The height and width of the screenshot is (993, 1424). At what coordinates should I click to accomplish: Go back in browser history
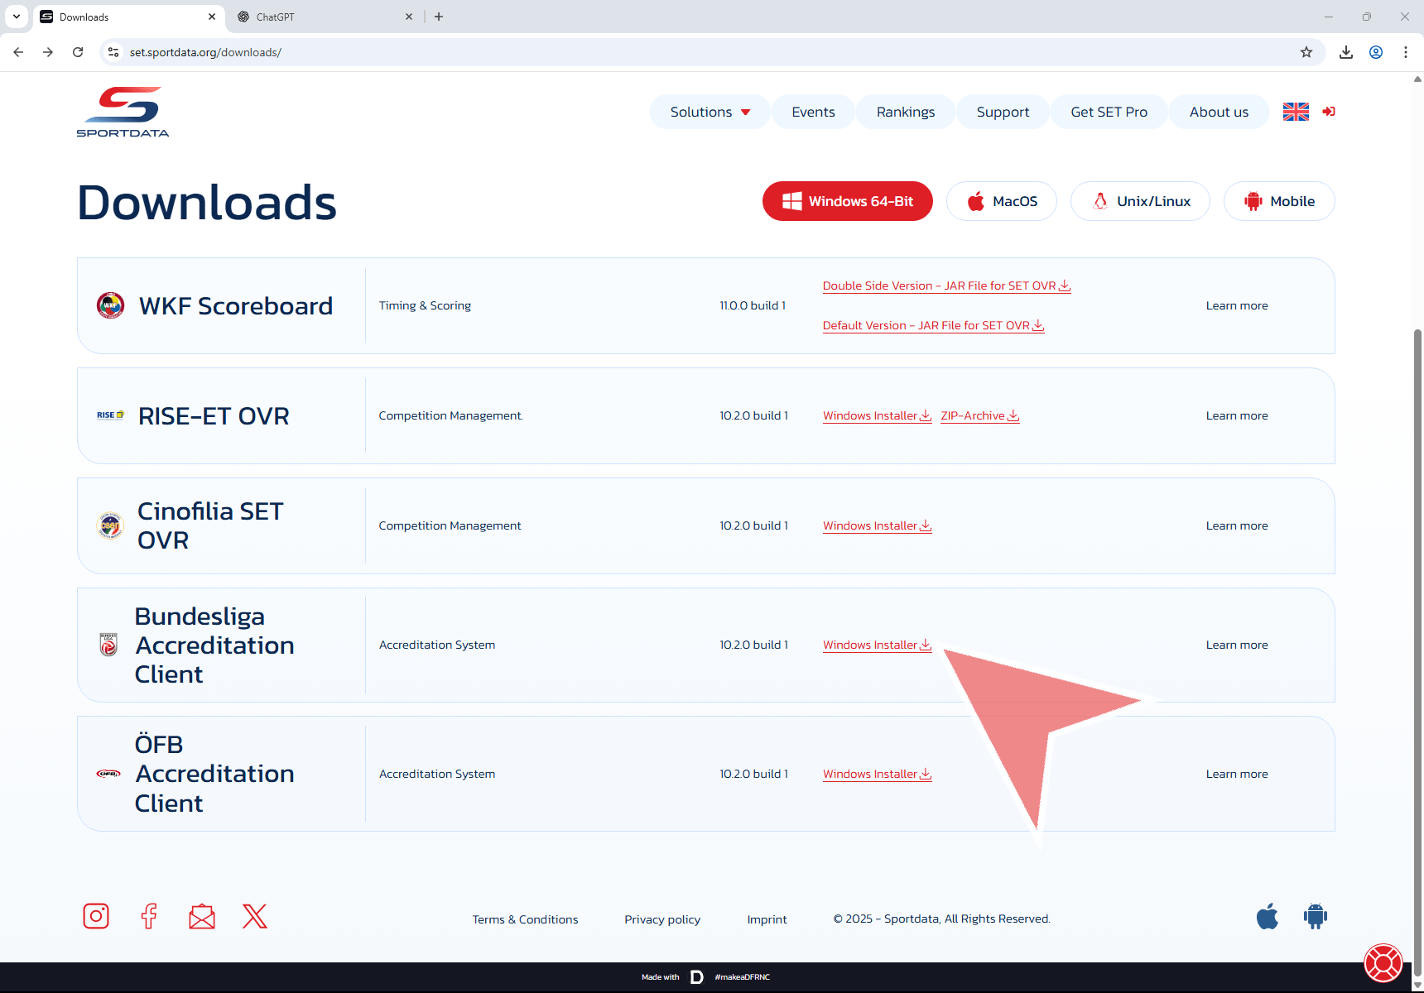[18, 52]
